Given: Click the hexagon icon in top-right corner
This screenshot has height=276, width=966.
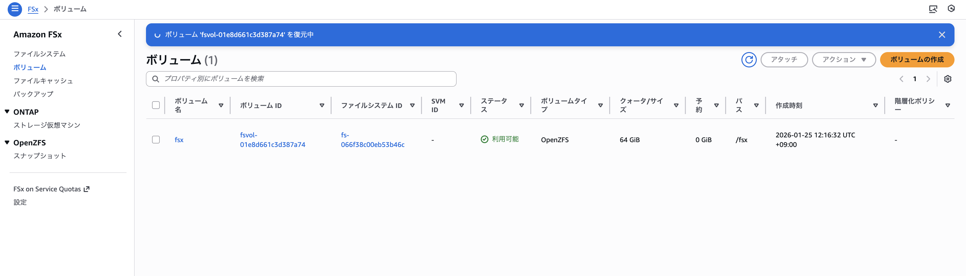Looking at the screenshot, I should pos(951,9).
